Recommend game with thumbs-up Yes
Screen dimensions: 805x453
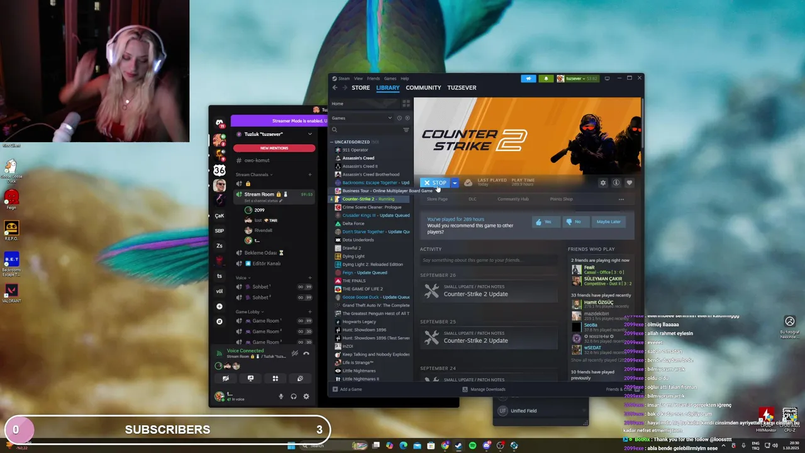[x=546, y=221]
